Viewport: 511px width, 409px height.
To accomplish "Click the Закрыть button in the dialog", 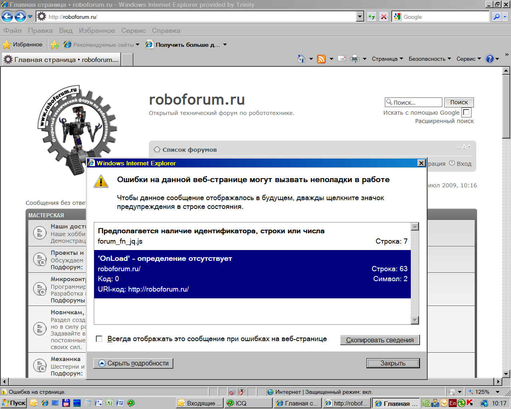I will pyautogui.click(x=393, y=363).
